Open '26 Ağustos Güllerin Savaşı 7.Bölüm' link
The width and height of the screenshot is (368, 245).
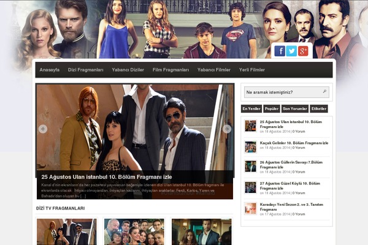(291, 165)
